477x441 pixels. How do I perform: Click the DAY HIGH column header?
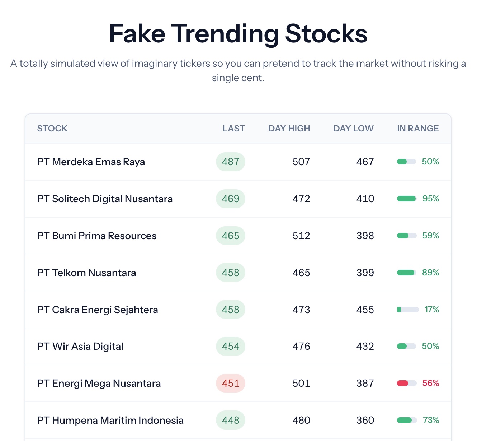tap(289, 128)
